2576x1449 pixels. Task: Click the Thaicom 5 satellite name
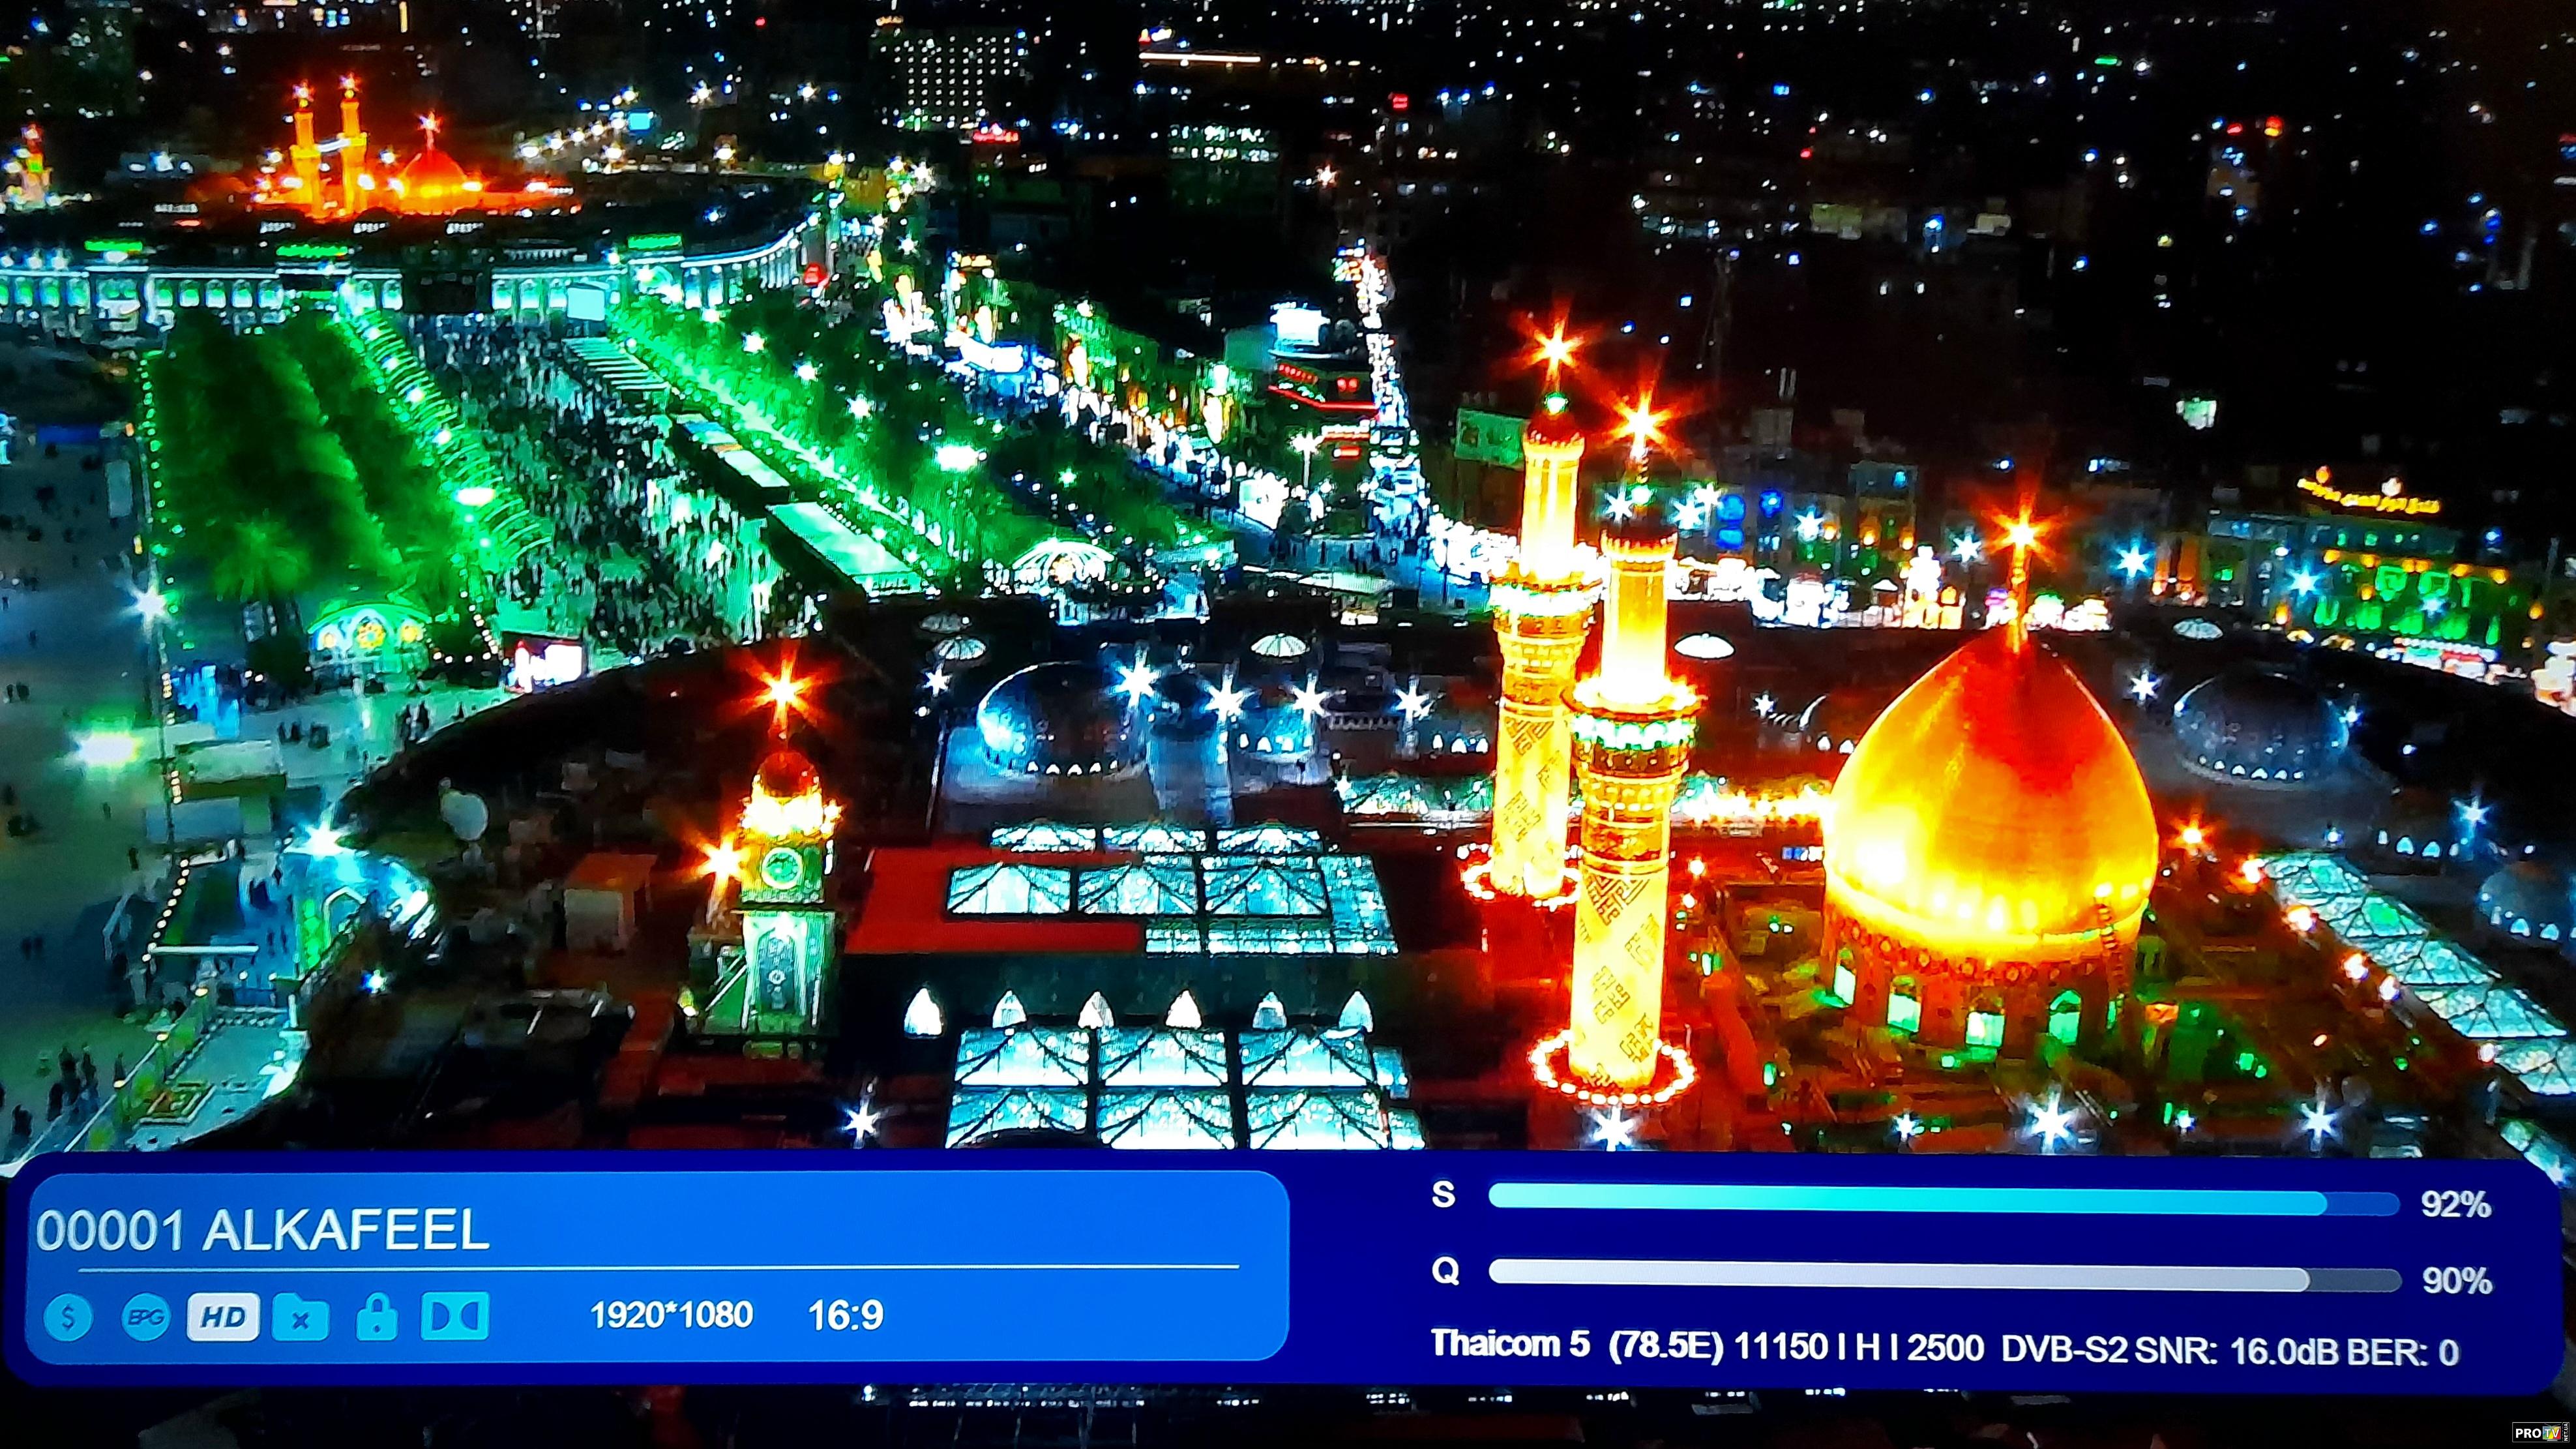1509,1344
